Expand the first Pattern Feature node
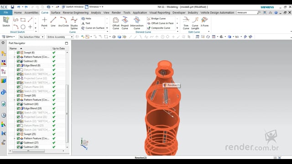This screenshot has width=292, height=164. [x=15, y=57]
